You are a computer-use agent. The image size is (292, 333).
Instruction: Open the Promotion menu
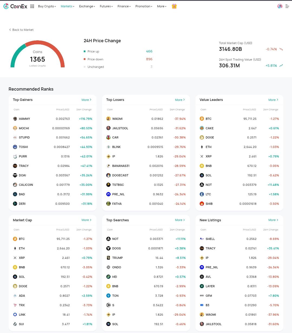(x=144, y=6)
